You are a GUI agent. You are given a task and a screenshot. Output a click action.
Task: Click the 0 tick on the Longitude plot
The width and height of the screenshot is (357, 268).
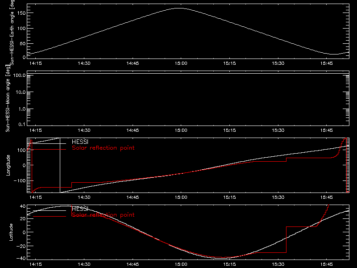24,165
